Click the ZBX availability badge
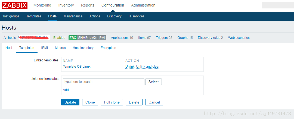 click(73, 38)
